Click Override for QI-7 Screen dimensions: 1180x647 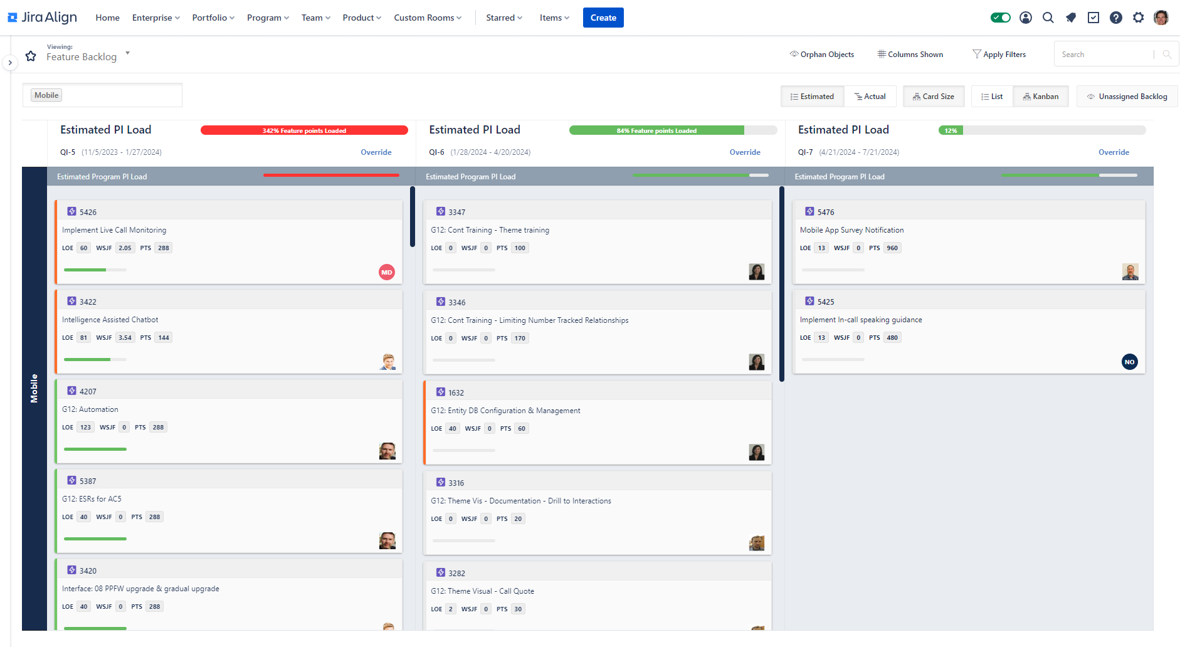(x=1114, y=152)
